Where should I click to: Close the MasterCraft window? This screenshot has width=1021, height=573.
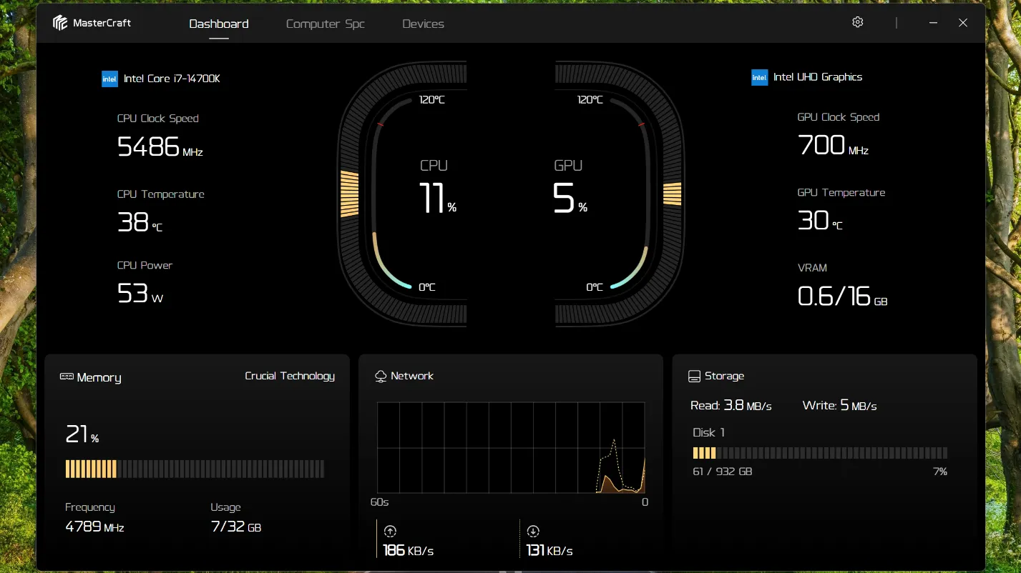pyautogui.click(x=963, y=23)
